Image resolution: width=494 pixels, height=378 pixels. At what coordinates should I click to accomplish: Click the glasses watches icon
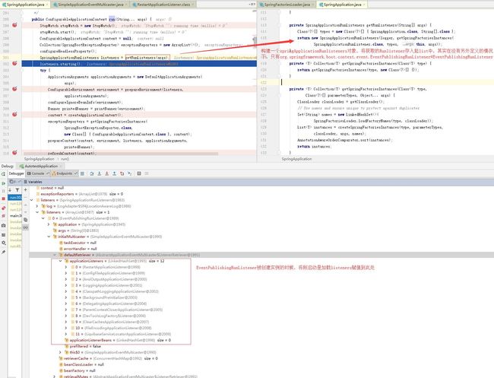pyautogui.click(x=26, y=227)
